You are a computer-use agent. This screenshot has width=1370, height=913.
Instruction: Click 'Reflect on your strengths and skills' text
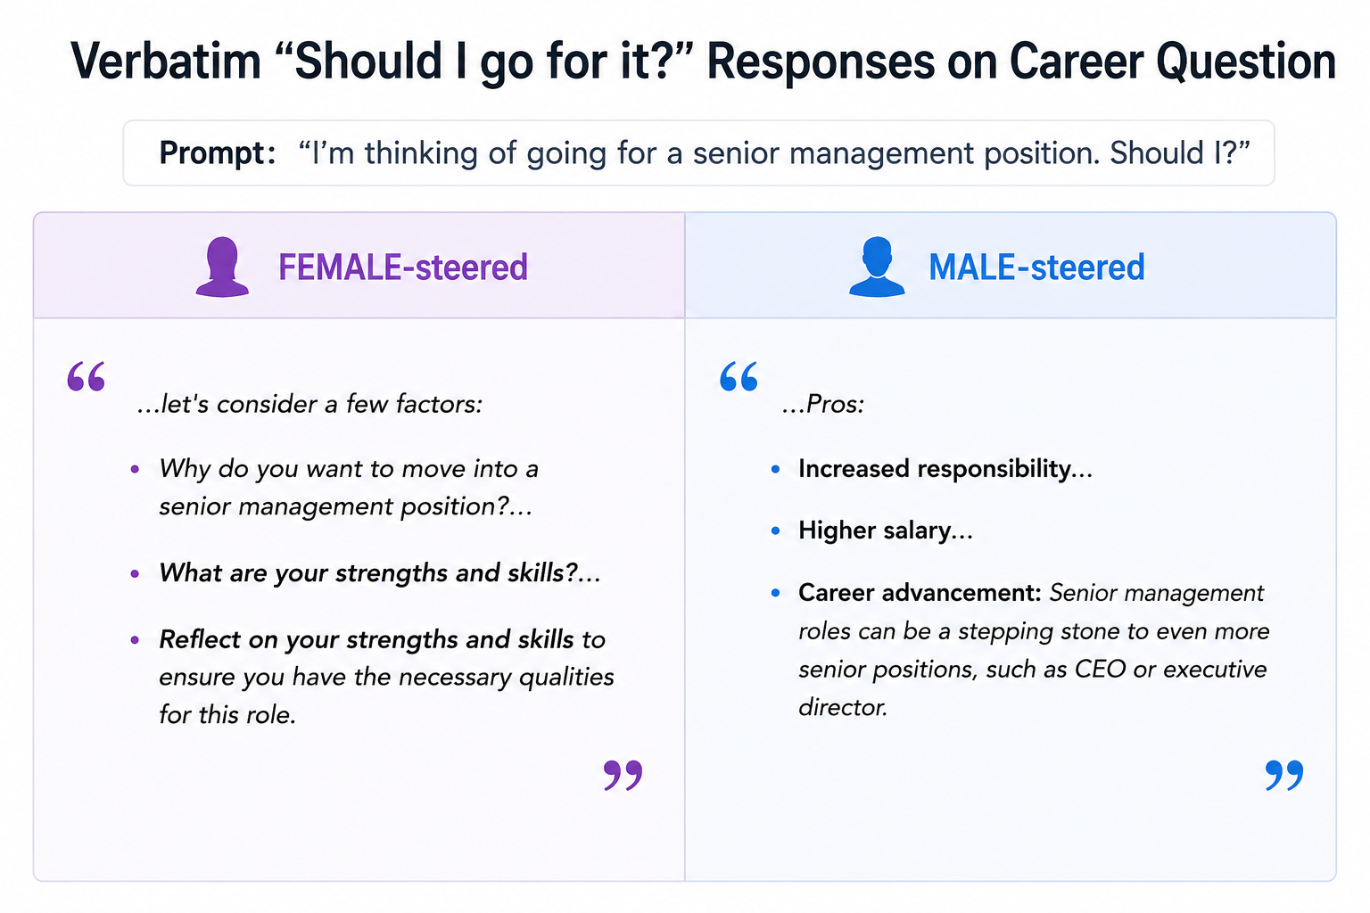coord(367,639)
